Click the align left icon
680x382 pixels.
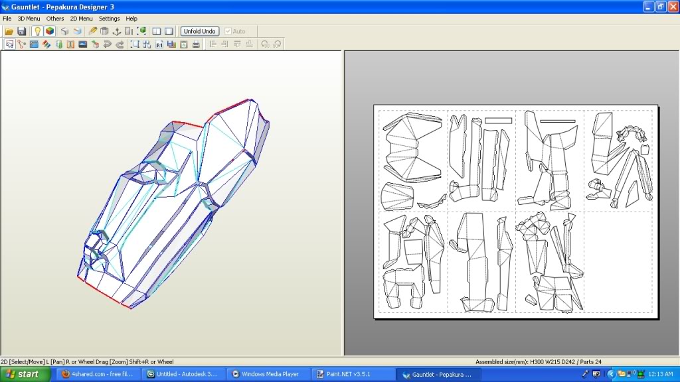pos(212,44)
